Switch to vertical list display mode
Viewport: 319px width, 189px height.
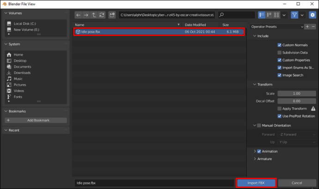[x=262, y=15]
